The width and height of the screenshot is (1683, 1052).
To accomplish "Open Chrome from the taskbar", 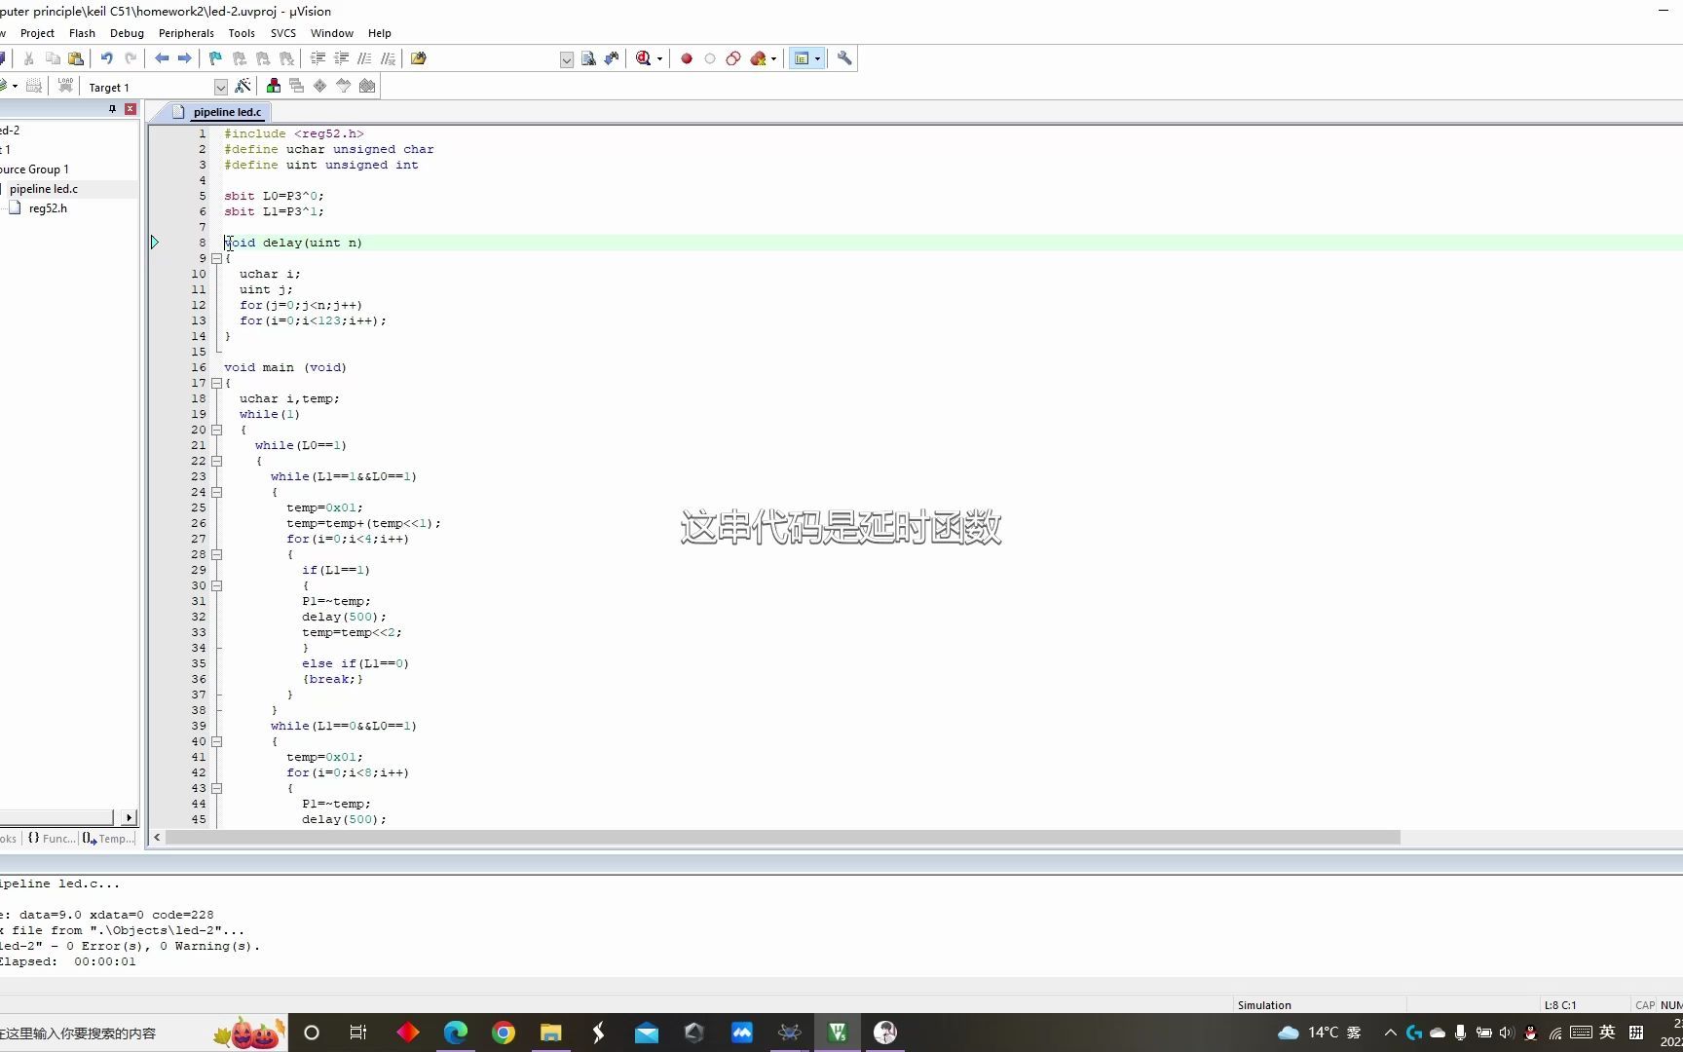I will (504, 1033).
